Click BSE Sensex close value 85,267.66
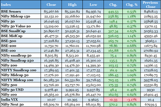Viewport: 161px width, 107px height. (51, 11)
